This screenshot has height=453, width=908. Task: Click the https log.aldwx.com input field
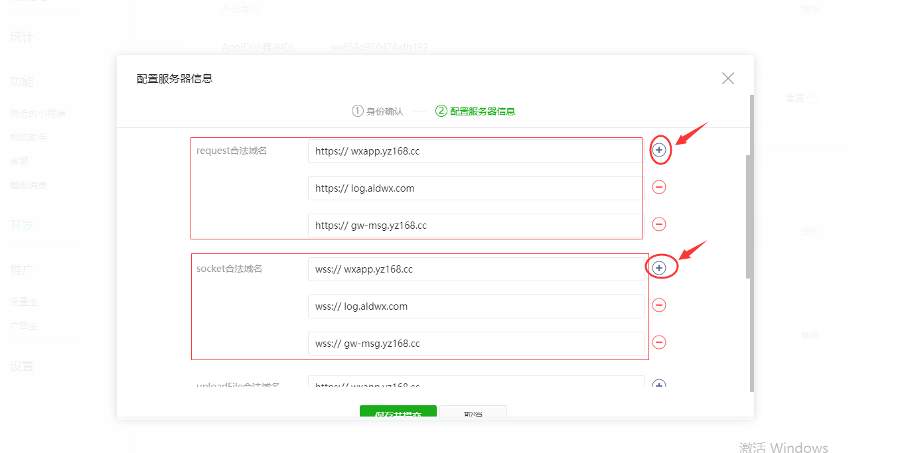click(477, 188)
